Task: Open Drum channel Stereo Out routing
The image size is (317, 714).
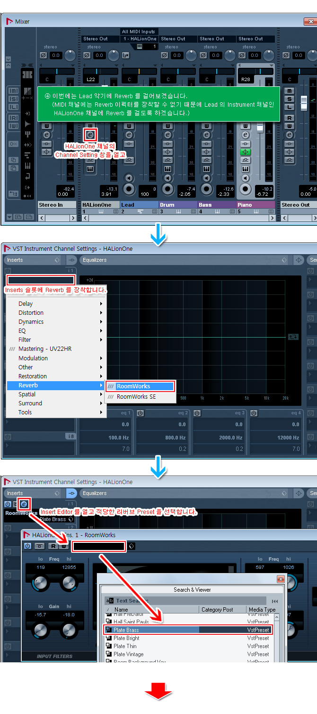Action: (x=178, y=39)
